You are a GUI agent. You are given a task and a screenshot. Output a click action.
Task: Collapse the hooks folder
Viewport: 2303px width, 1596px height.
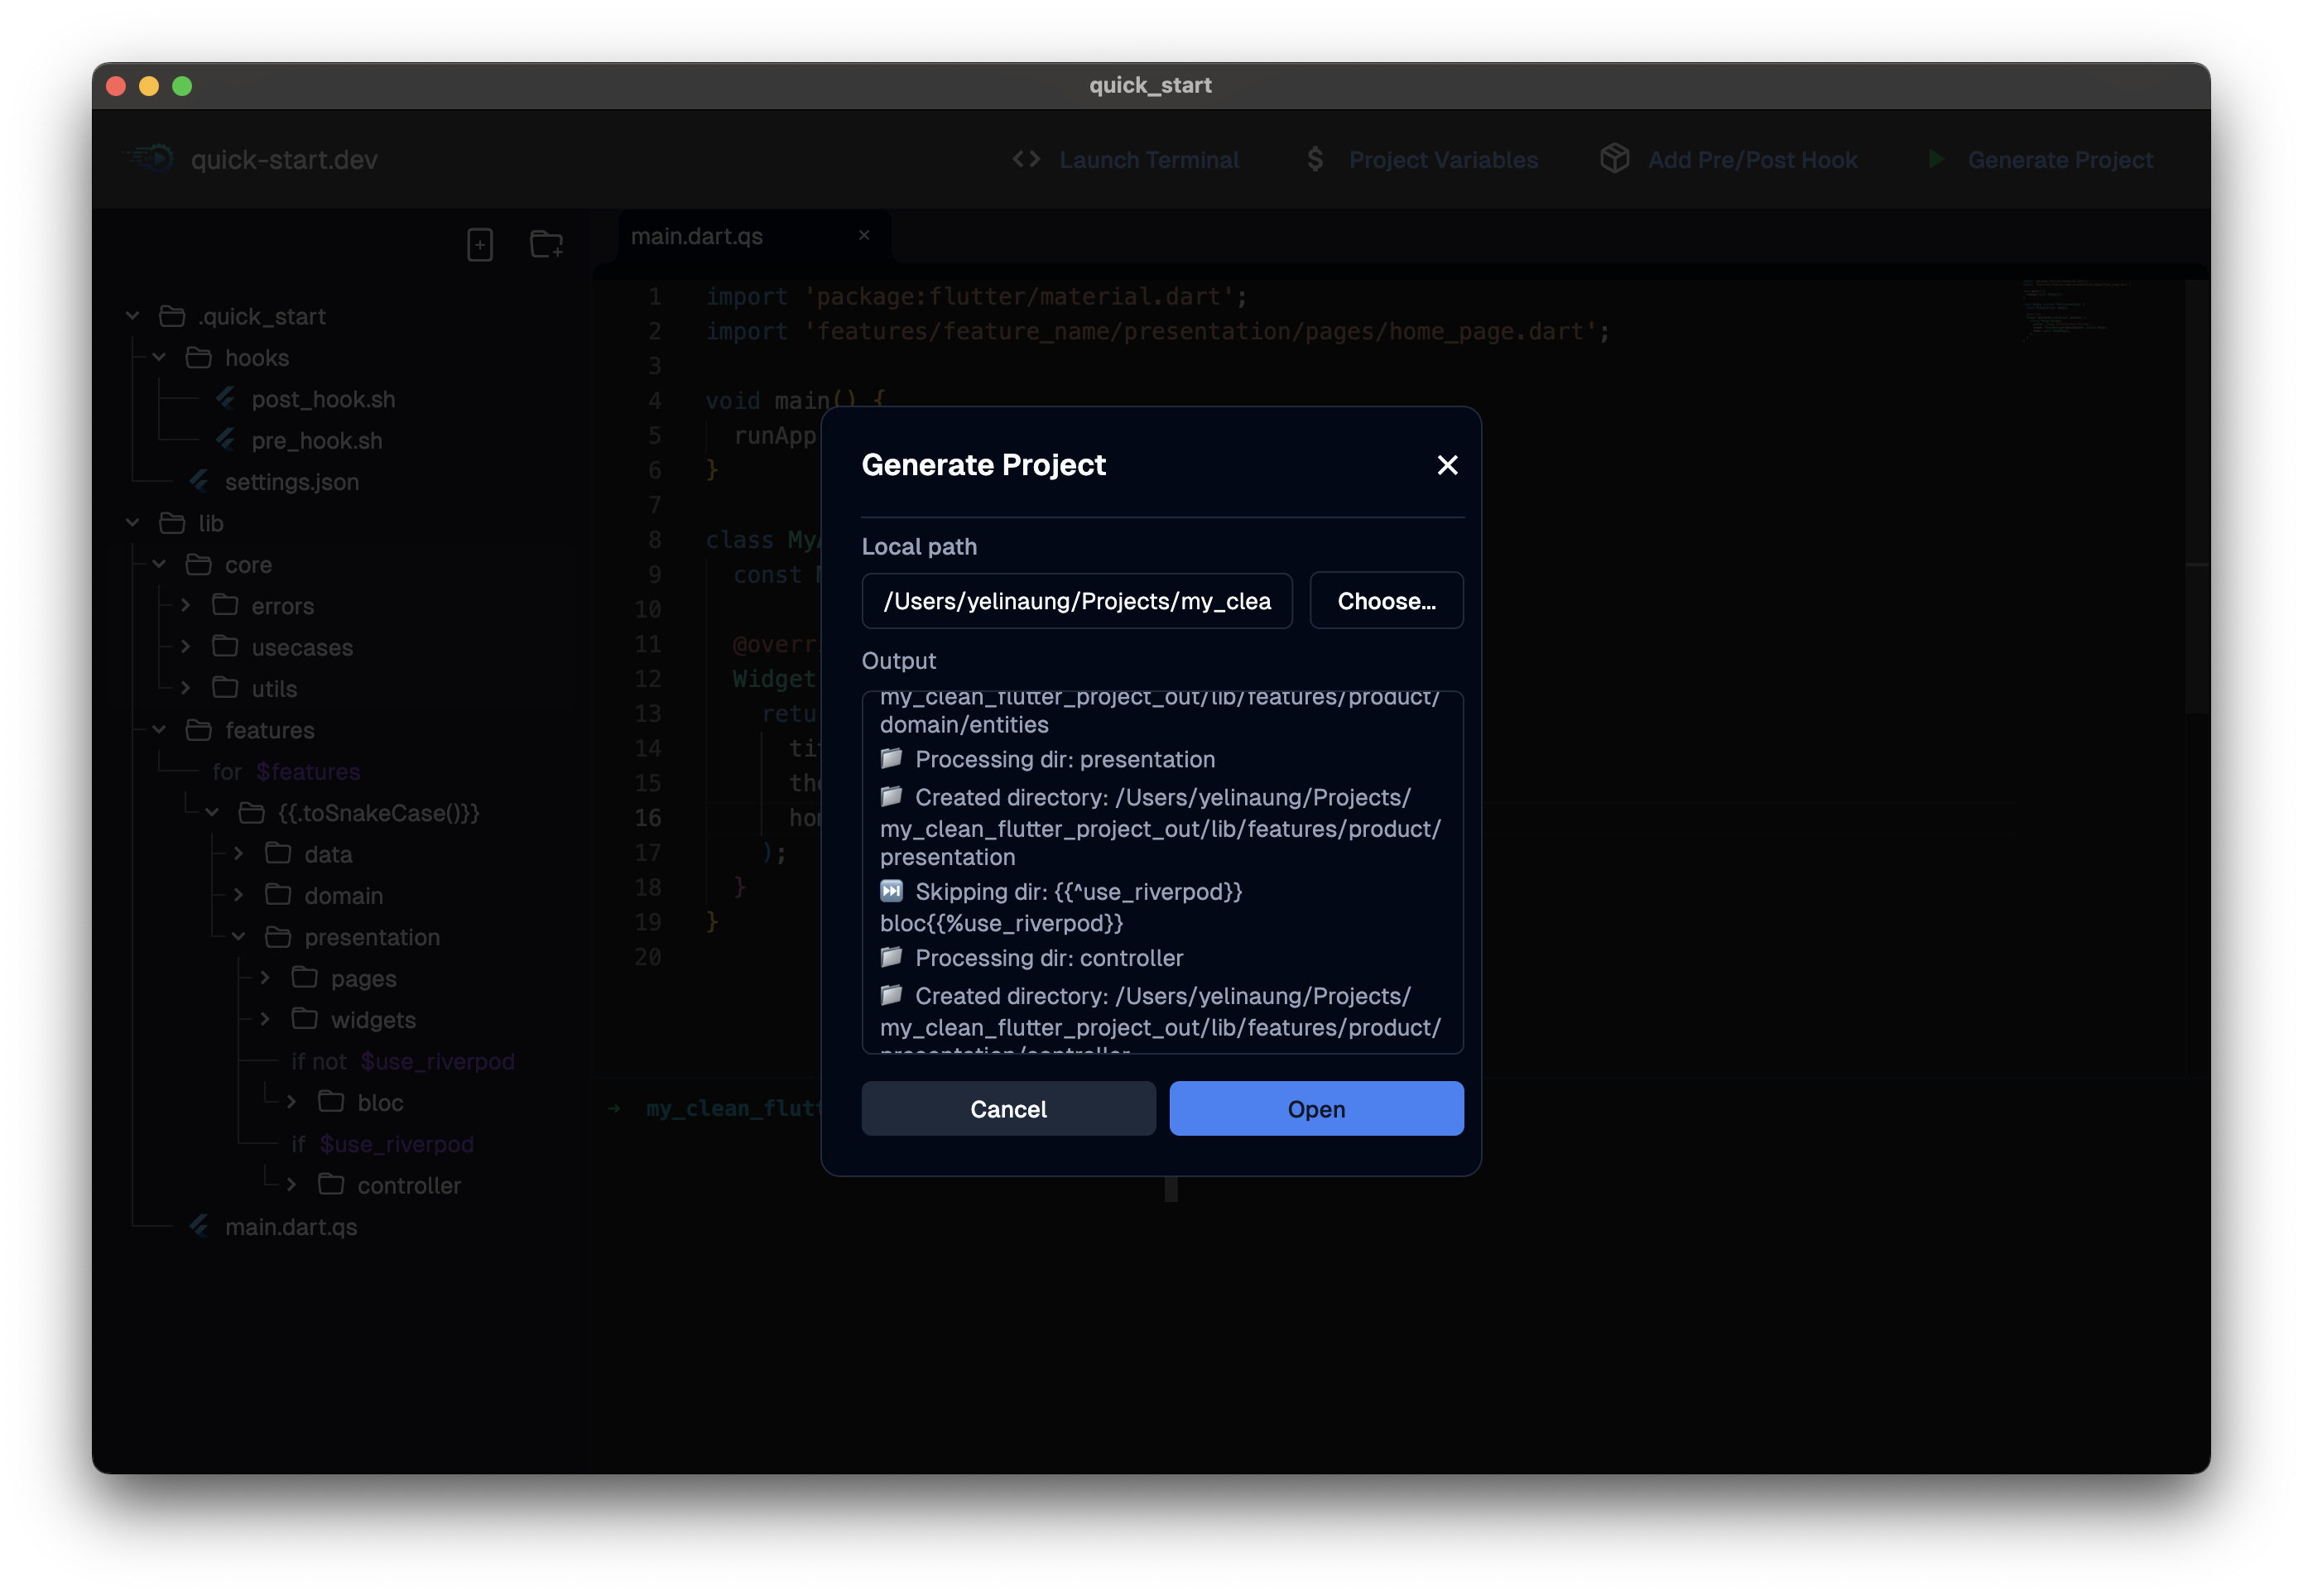(160, 357)
